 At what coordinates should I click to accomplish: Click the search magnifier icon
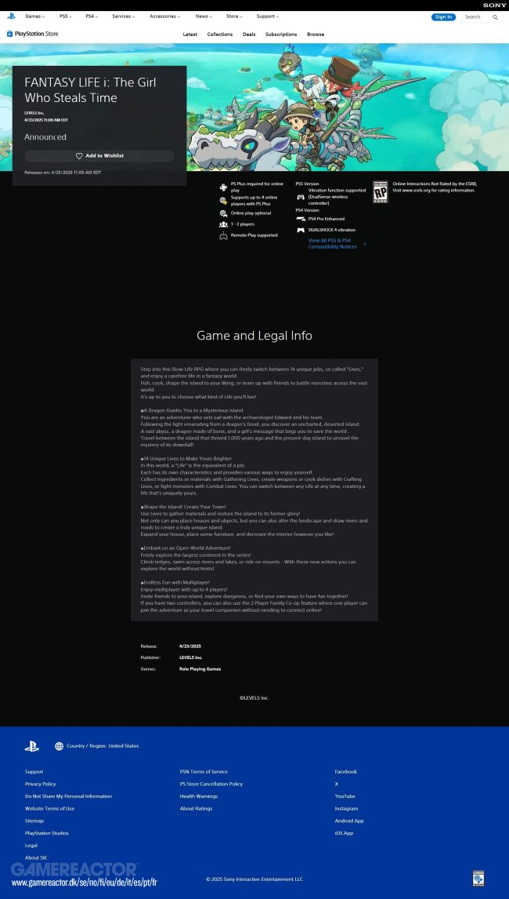pyautogui.click(x=496, y=16)
